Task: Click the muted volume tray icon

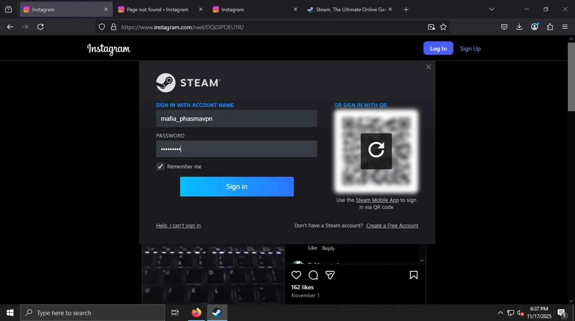Action: [x=521, y=313]
